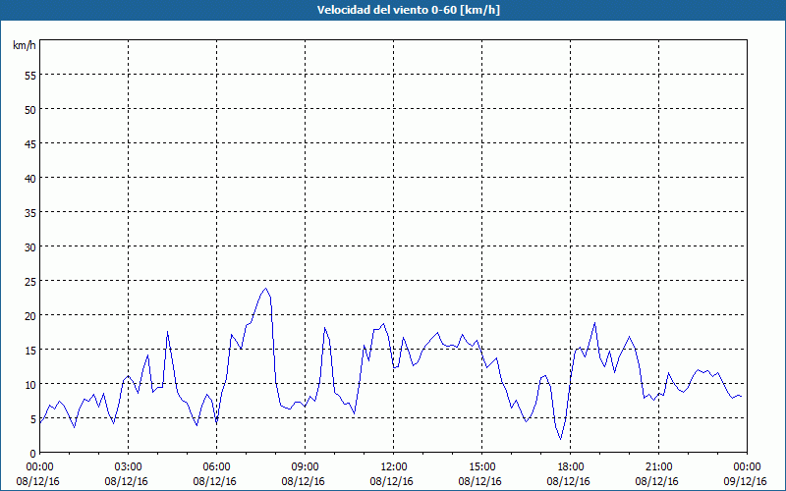Click the '15' y-axis label
The image size is (786, 491).
coord(30,351)
